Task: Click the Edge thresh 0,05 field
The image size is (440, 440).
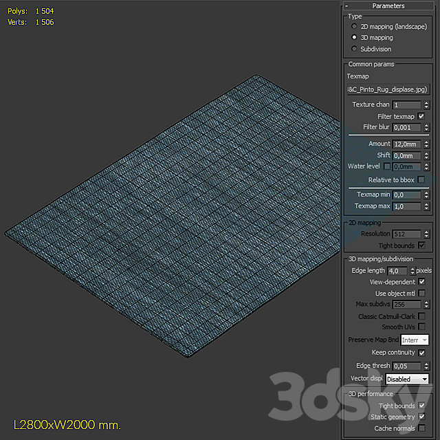Action: coord(406,366)
